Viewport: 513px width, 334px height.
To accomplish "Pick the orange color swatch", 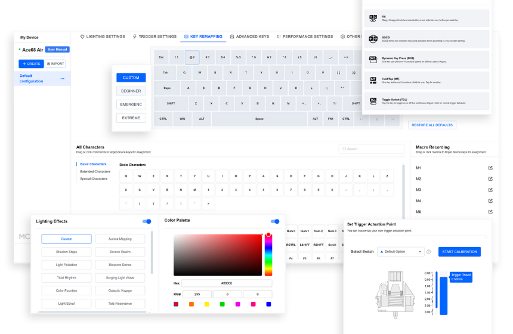I will click(x=191, y=304).
